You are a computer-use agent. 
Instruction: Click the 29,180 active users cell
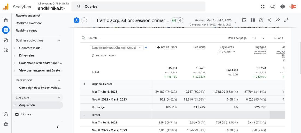[166, 92]
